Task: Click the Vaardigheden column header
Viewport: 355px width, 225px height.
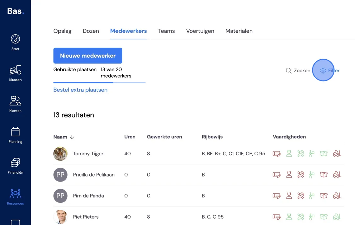Action: click(289, 137)
